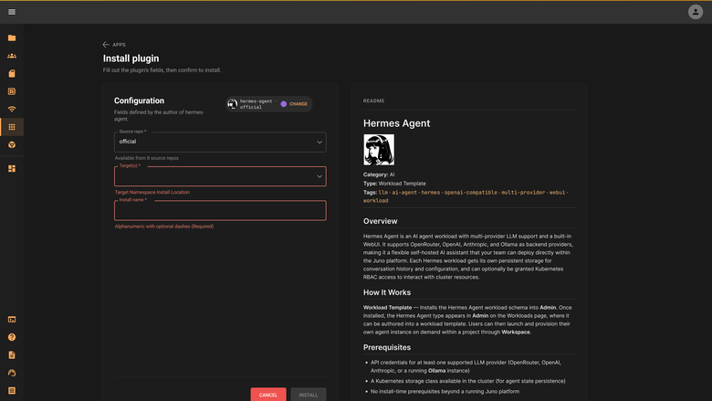Click the 'How It Works' heading

click(387, 292)
